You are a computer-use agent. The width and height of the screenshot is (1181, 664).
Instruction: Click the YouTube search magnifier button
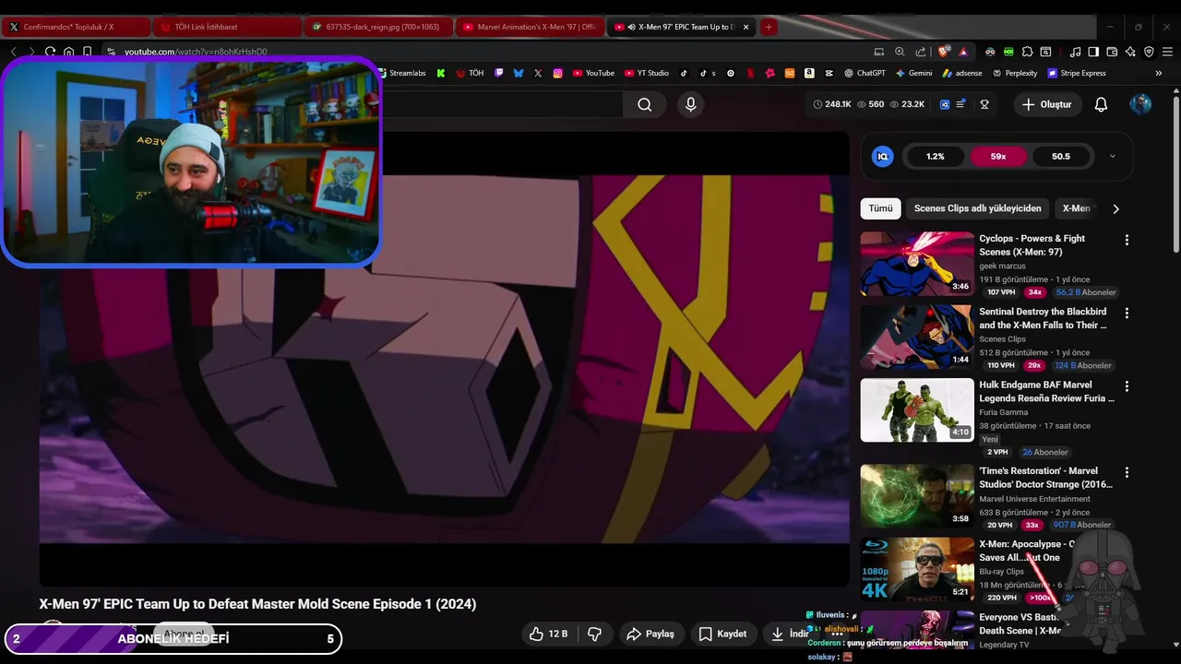tap(645, 104)
